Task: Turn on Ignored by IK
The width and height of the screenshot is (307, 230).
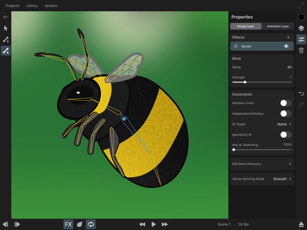Action: click(x=285, y=134)
